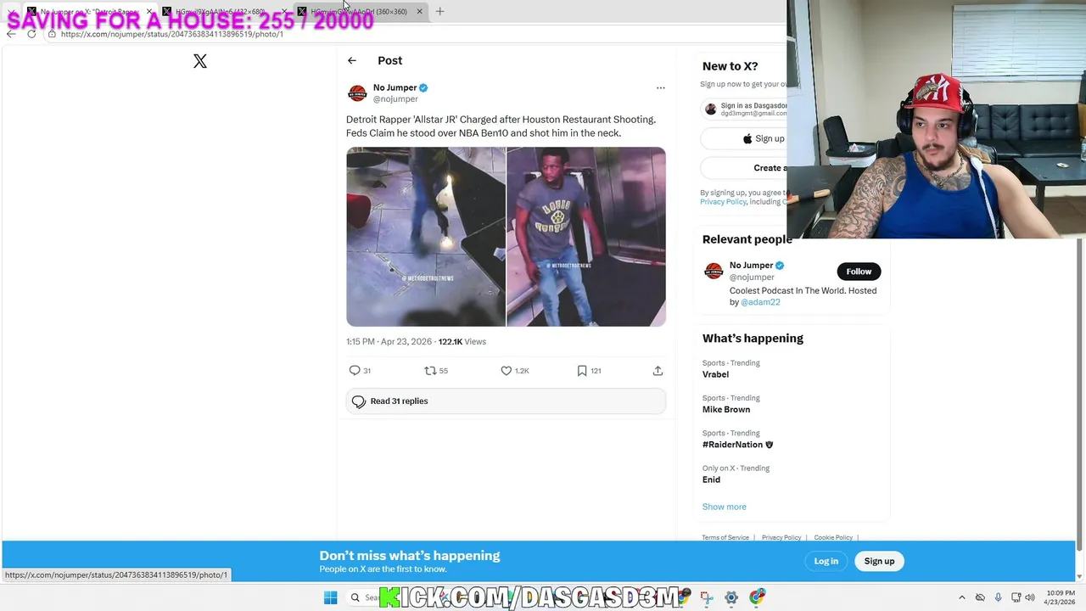Viewport: 1086px width, 611px height.
Task: Click the 122.1K Views count
Action: 462,342
